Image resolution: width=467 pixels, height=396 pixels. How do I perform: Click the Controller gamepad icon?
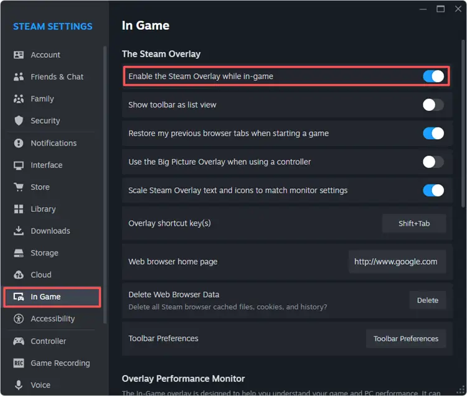click(x=19, y=341)
